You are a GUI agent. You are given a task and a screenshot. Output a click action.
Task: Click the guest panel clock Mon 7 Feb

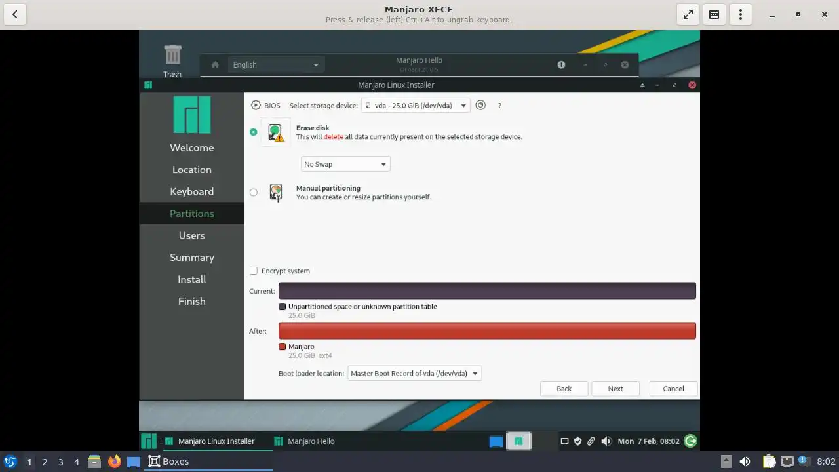648,441
